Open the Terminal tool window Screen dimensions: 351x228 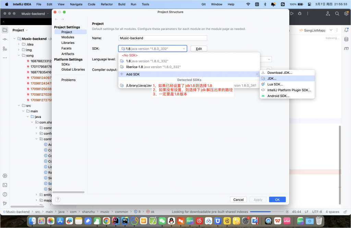tap(5, 185)
